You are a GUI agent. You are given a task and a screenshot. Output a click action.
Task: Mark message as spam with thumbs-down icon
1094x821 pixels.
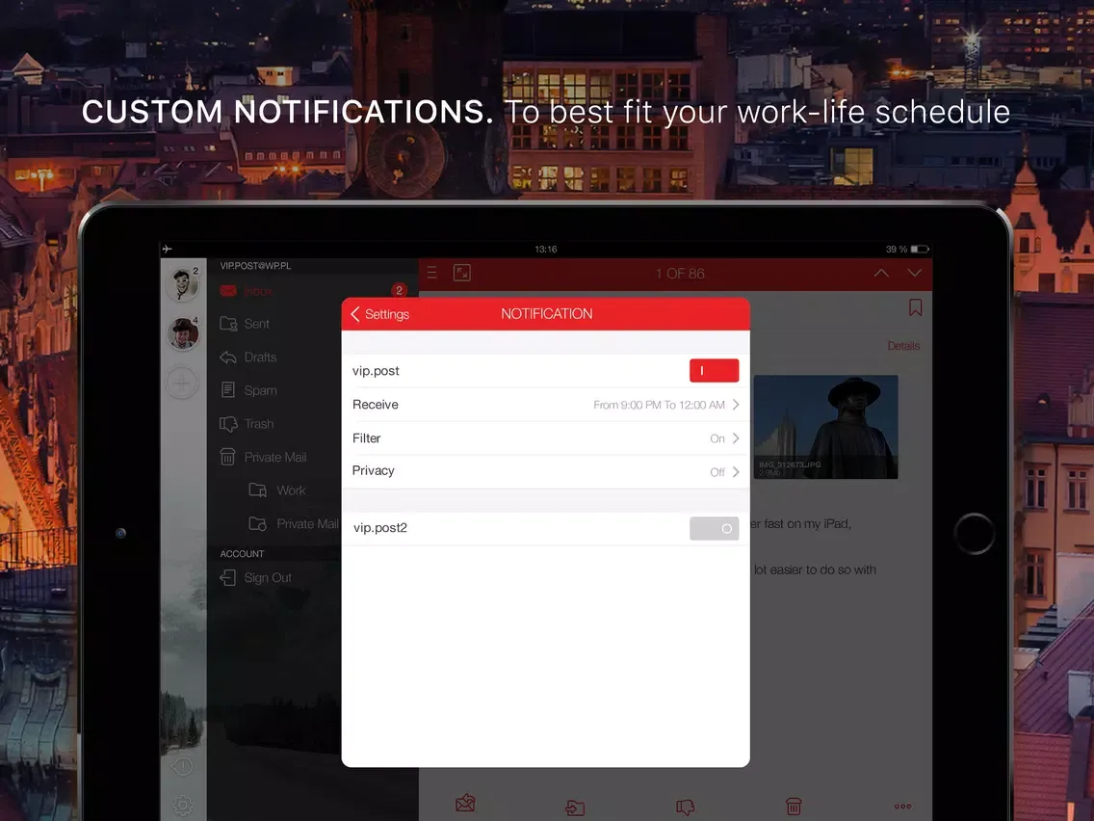tap(685, 807)
